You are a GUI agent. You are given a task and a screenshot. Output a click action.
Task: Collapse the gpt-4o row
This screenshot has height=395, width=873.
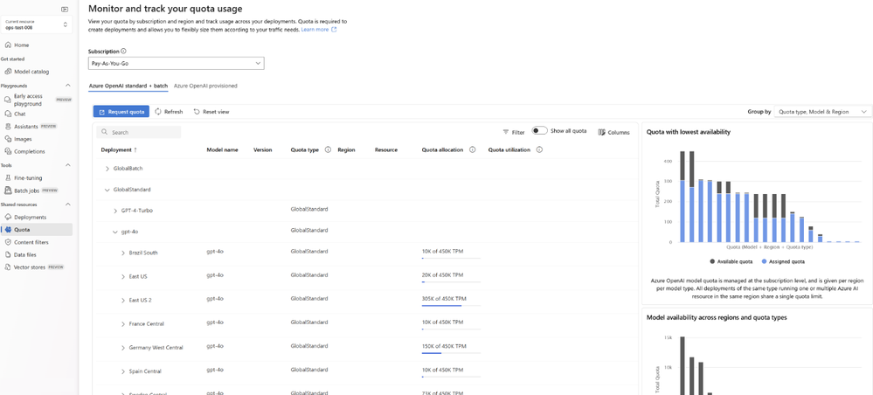pos(115,232)
